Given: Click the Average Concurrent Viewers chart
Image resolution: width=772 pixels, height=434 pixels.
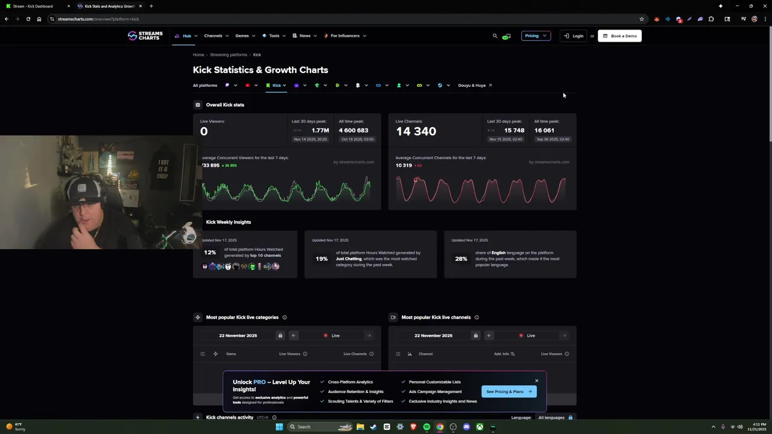Looking at the screenshot, I should click(x=286, y=190).
